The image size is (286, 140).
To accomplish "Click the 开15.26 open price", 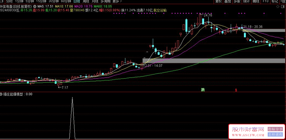I will click(x=26, y=10).
